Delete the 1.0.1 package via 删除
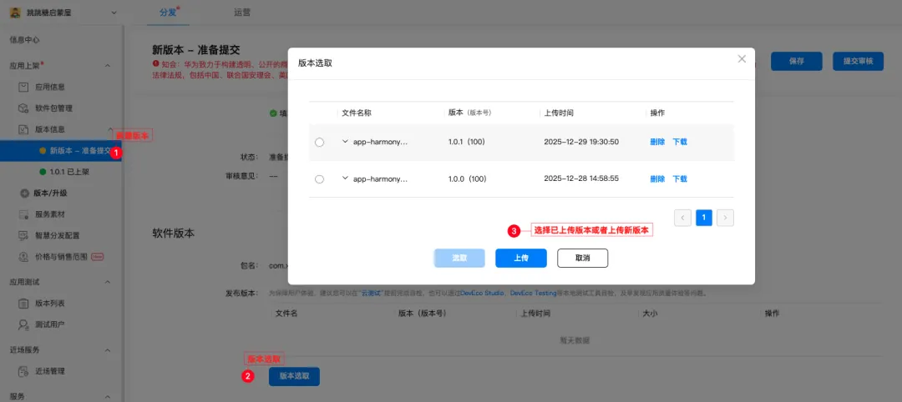The height and width of the screenshot is (402, 902). pyautogui.click(x=657, y=142)
